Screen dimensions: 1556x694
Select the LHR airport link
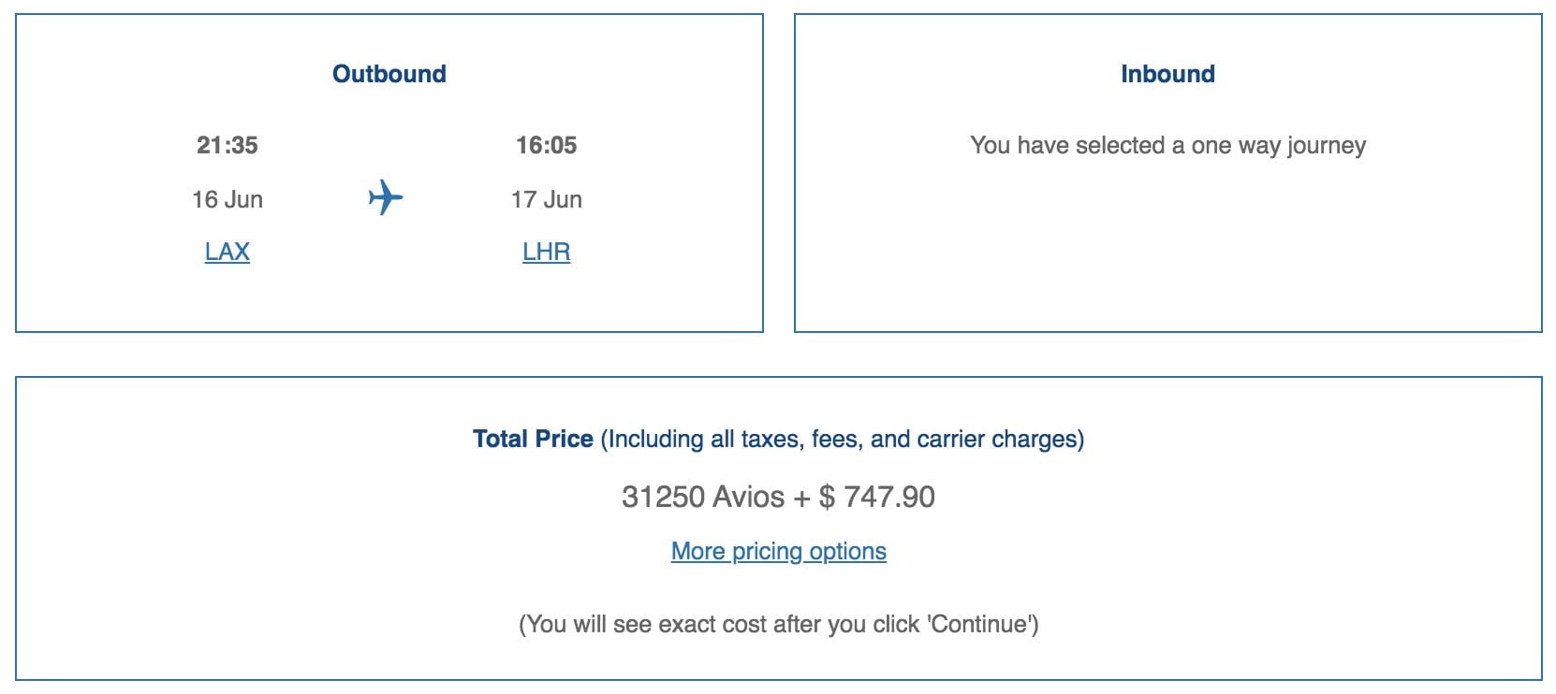[547, 251]
